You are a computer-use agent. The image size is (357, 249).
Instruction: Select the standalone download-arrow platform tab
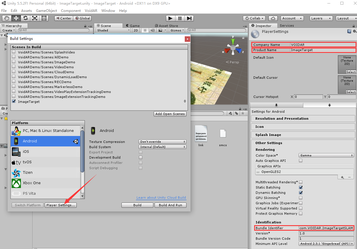tap(276, 105)
